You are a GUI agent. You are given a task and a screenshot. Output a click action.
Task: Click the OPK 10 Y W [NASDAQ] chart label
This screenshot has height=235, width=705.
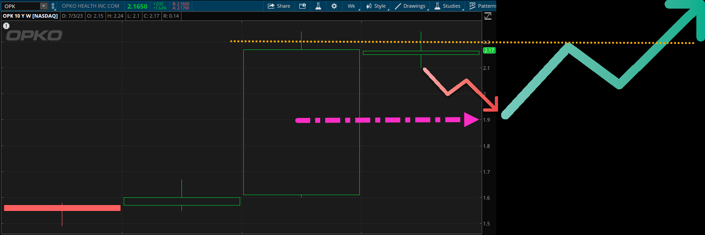[x=30, y=16]
